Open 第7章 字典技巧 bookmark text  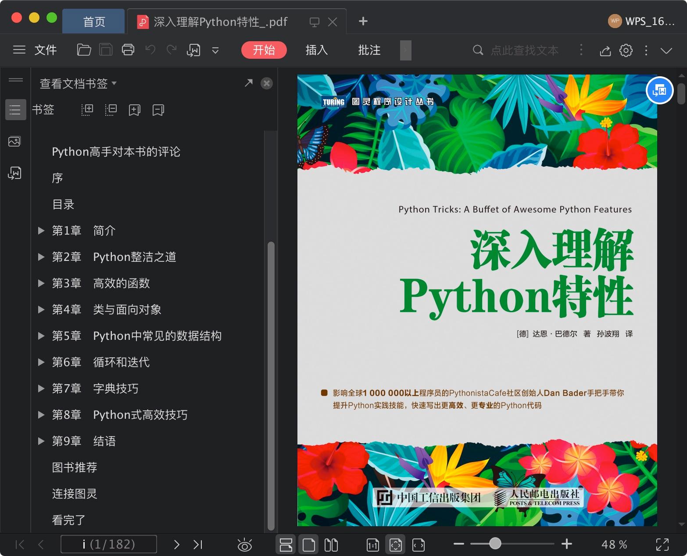coord(95,388)
